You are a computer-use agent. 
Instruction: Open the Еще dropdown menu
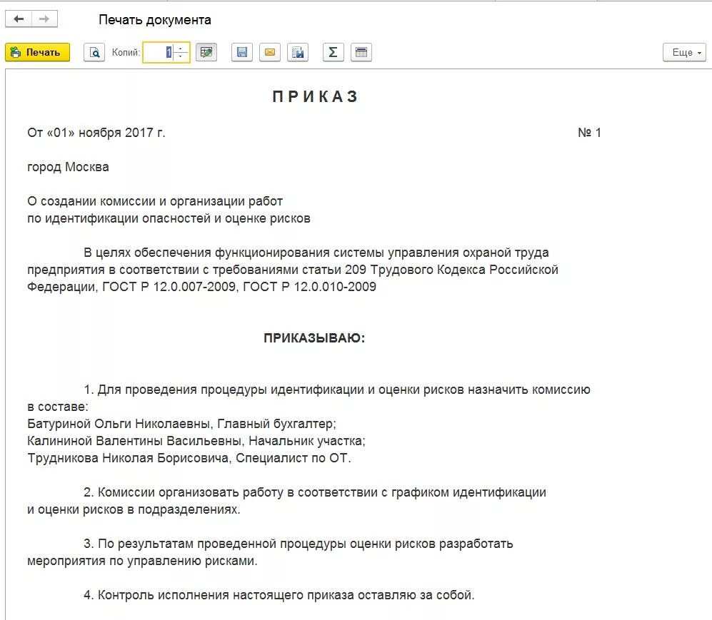point(685,52)
